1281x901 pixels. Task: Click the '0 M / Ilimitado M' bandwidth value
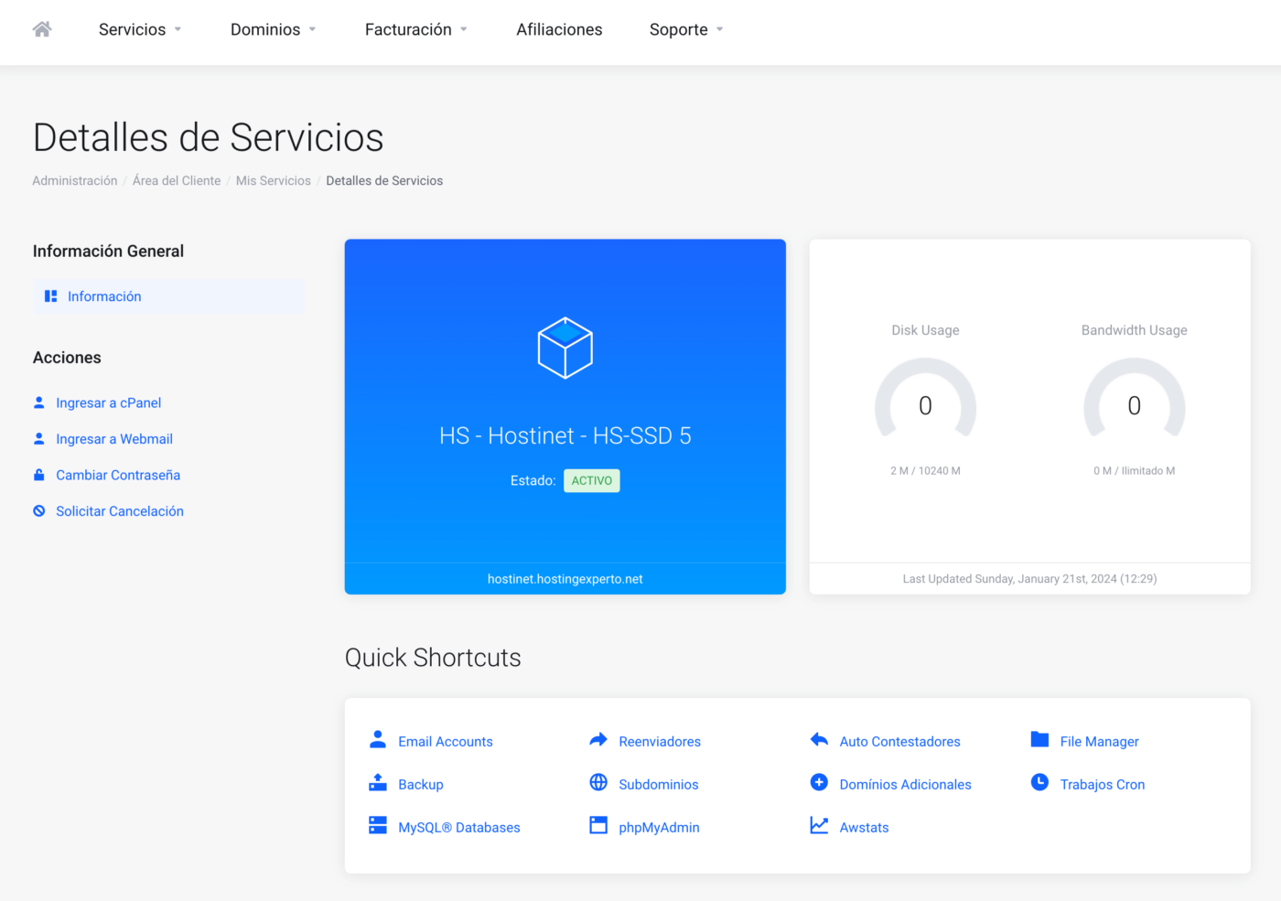(x=1135, y=471)
